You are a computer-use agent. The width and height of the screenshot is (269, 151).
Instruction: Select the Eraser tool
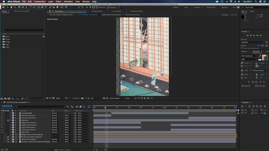pyautogui.click(x=57, y=7)
